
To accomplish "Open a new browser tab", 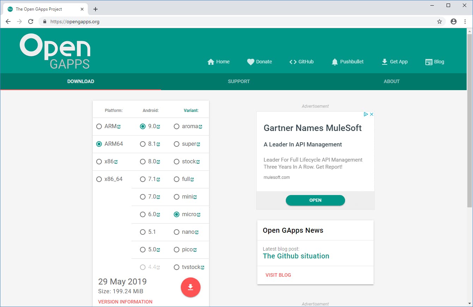I will [96, 9].
